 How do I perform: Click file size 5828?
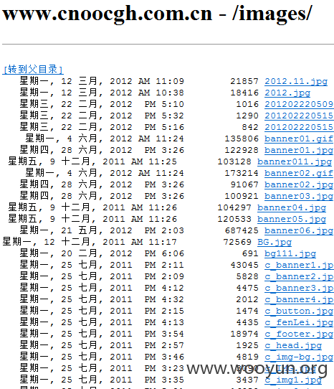click(x=247, y=276)
